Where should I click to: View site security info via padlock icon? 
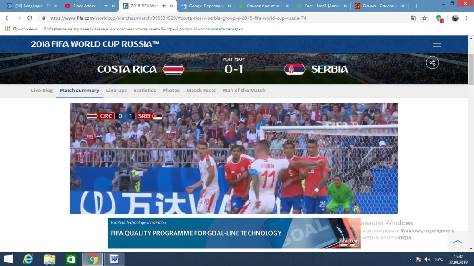pyautogui.click(x=44, y=18)
